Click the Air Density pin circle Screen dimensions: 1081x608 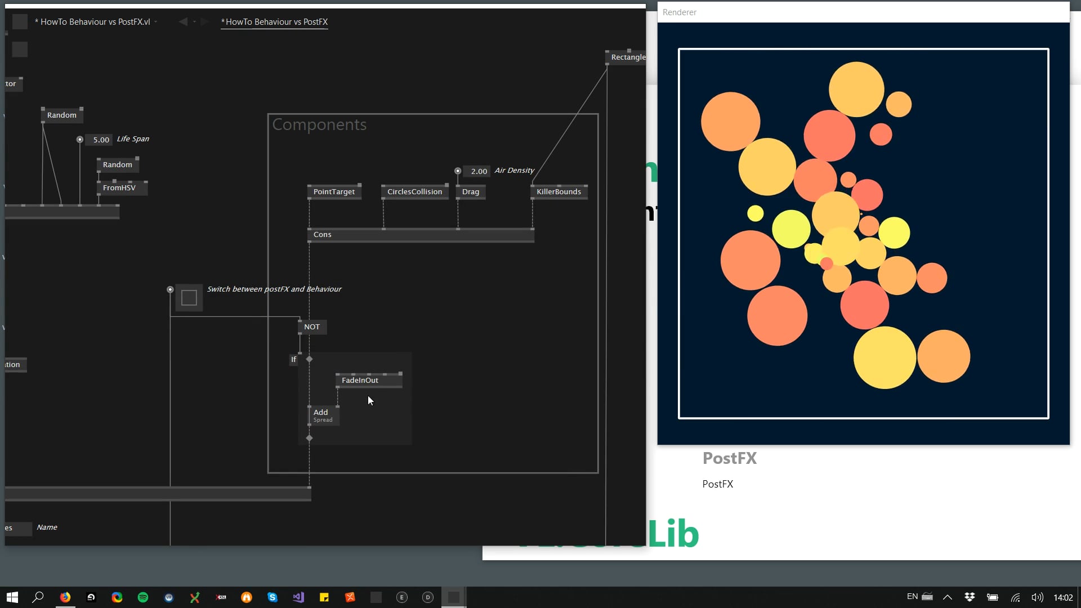click(x=458, y=171)
